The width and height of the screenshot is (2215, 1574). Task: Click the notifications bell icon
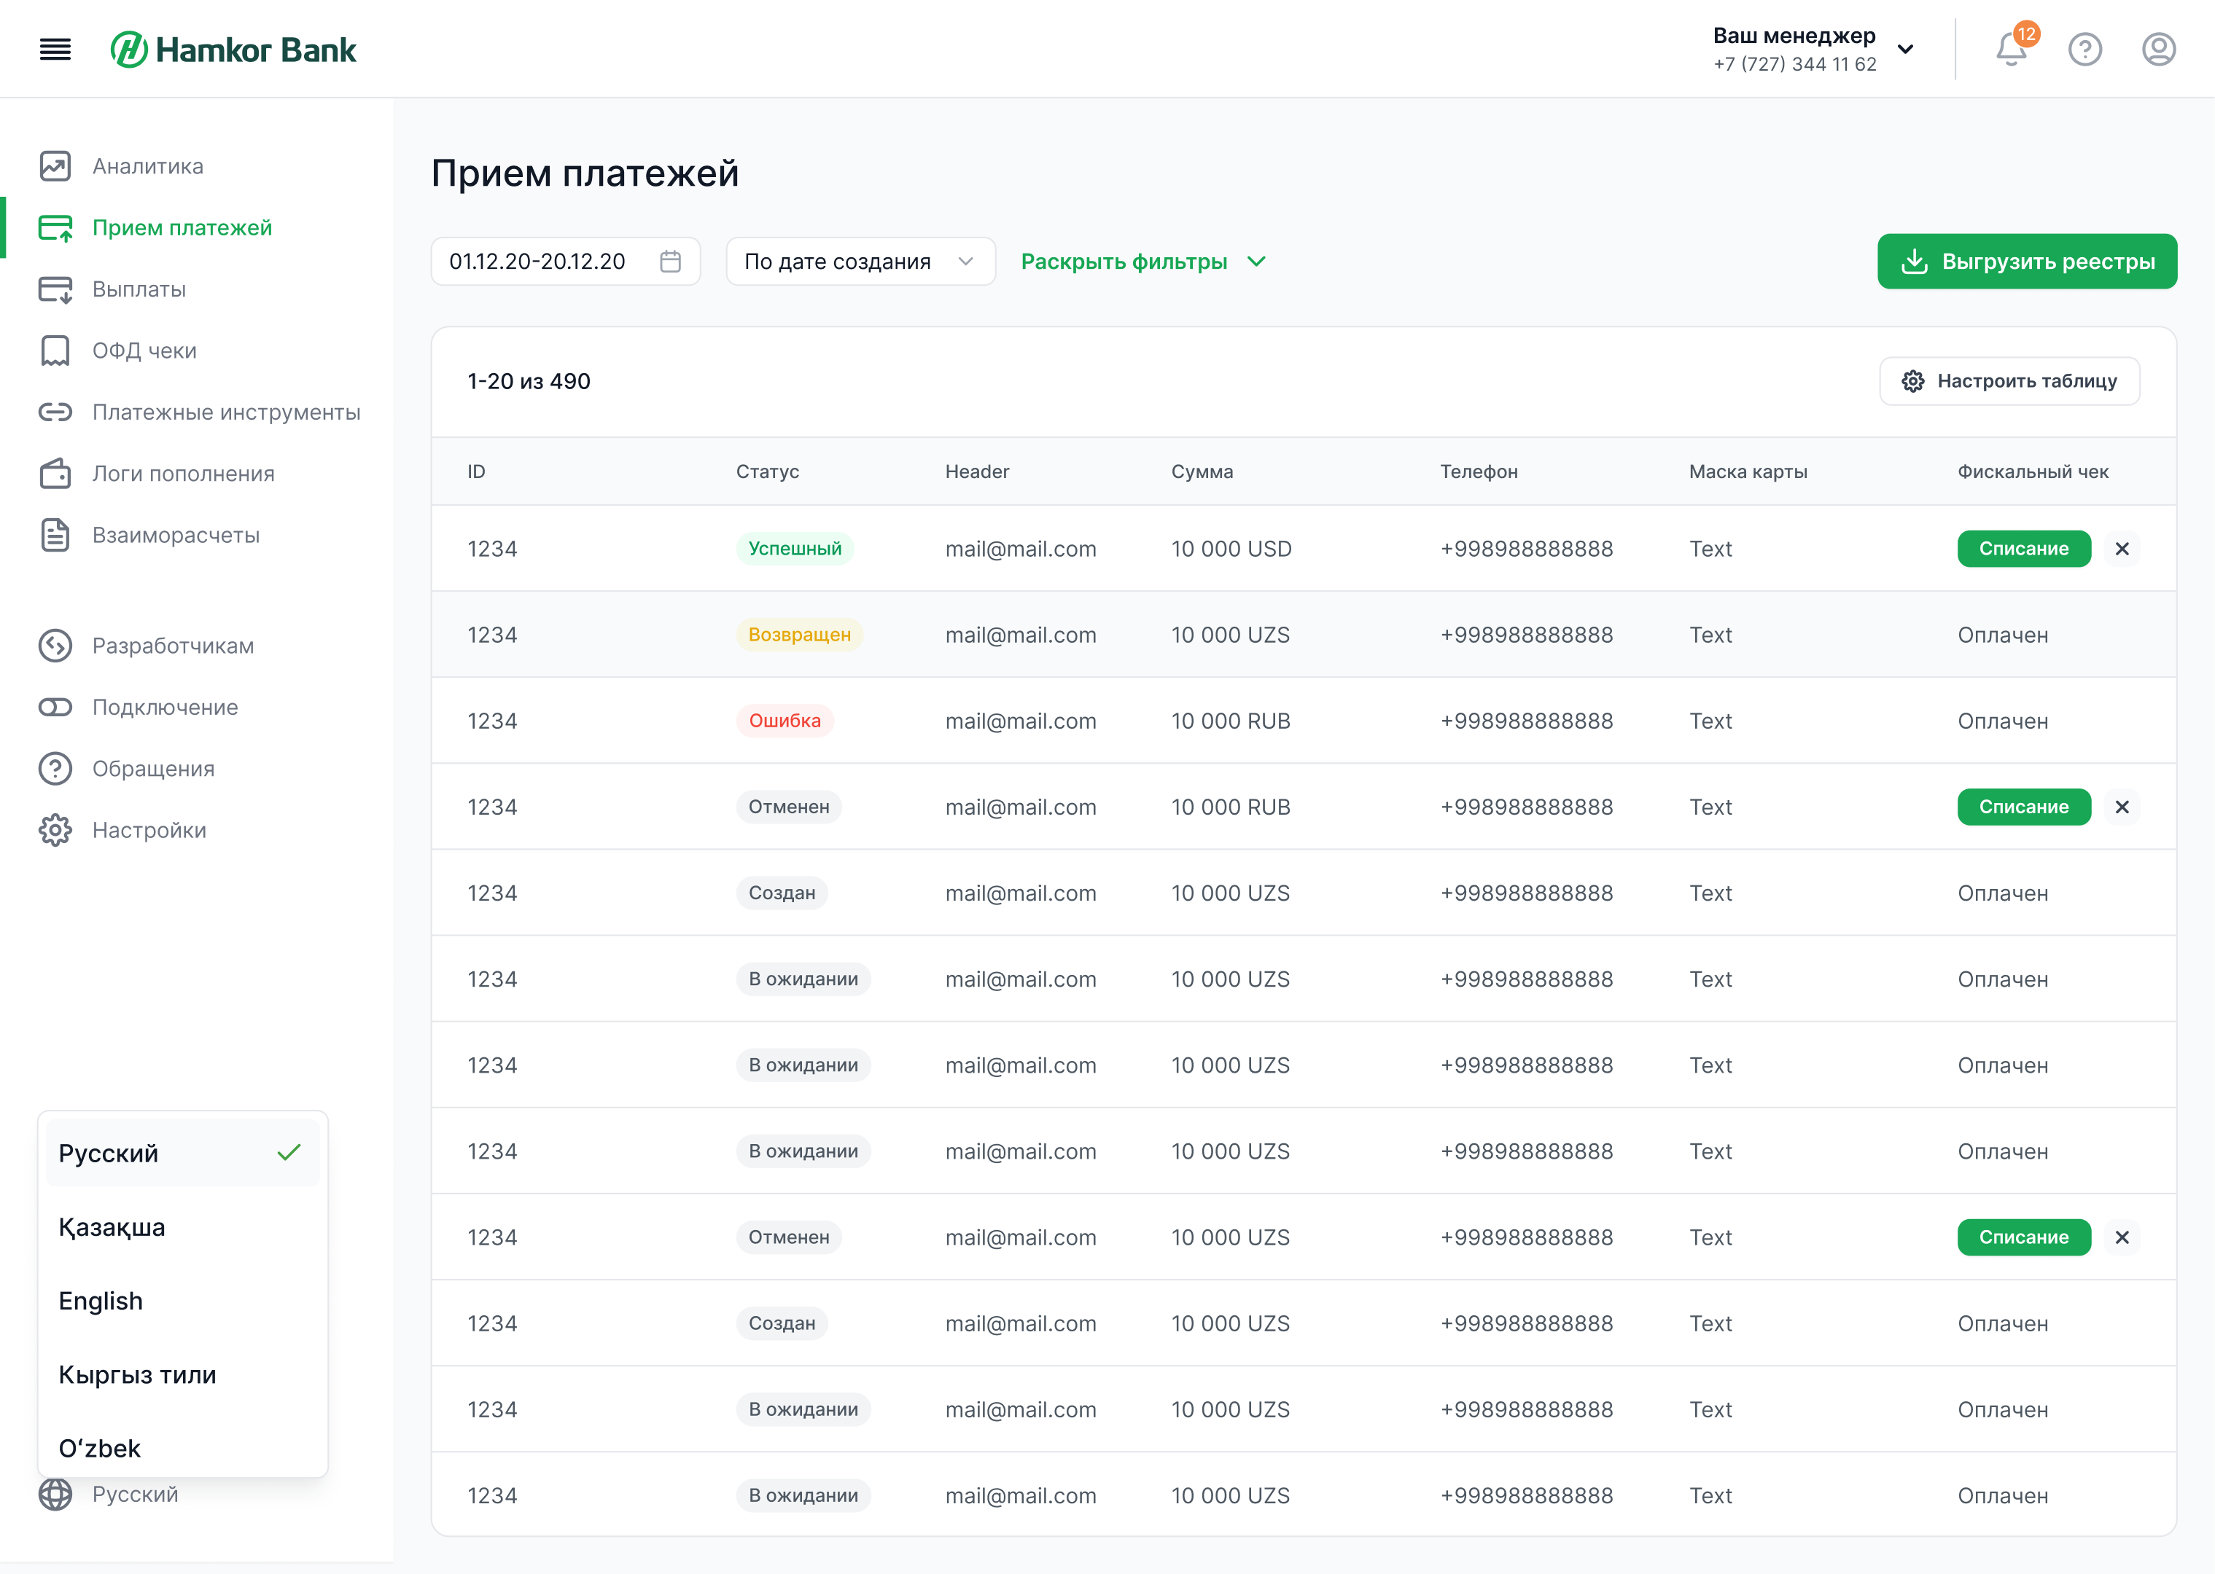(x=2010, y=50)
